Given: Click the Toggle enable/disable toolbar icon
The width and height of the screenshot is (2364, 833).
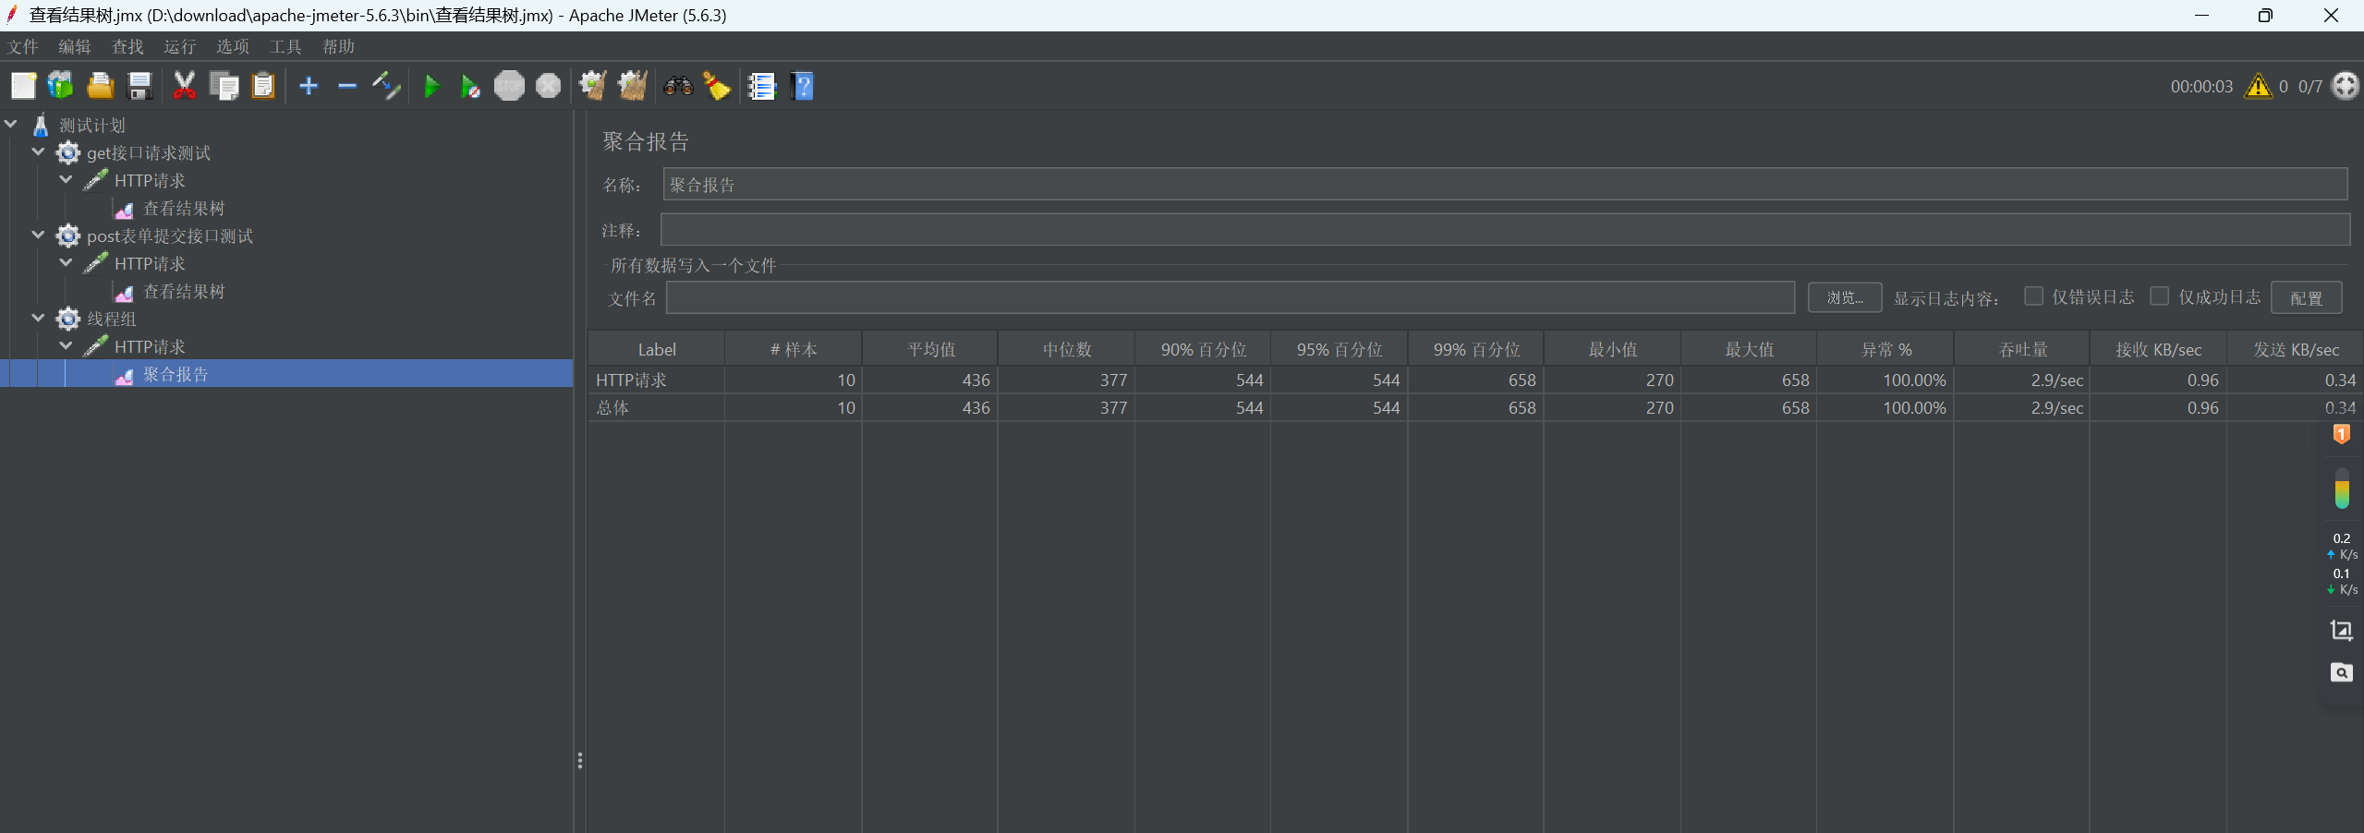Looking at the screenshot, I should [386, 86].
